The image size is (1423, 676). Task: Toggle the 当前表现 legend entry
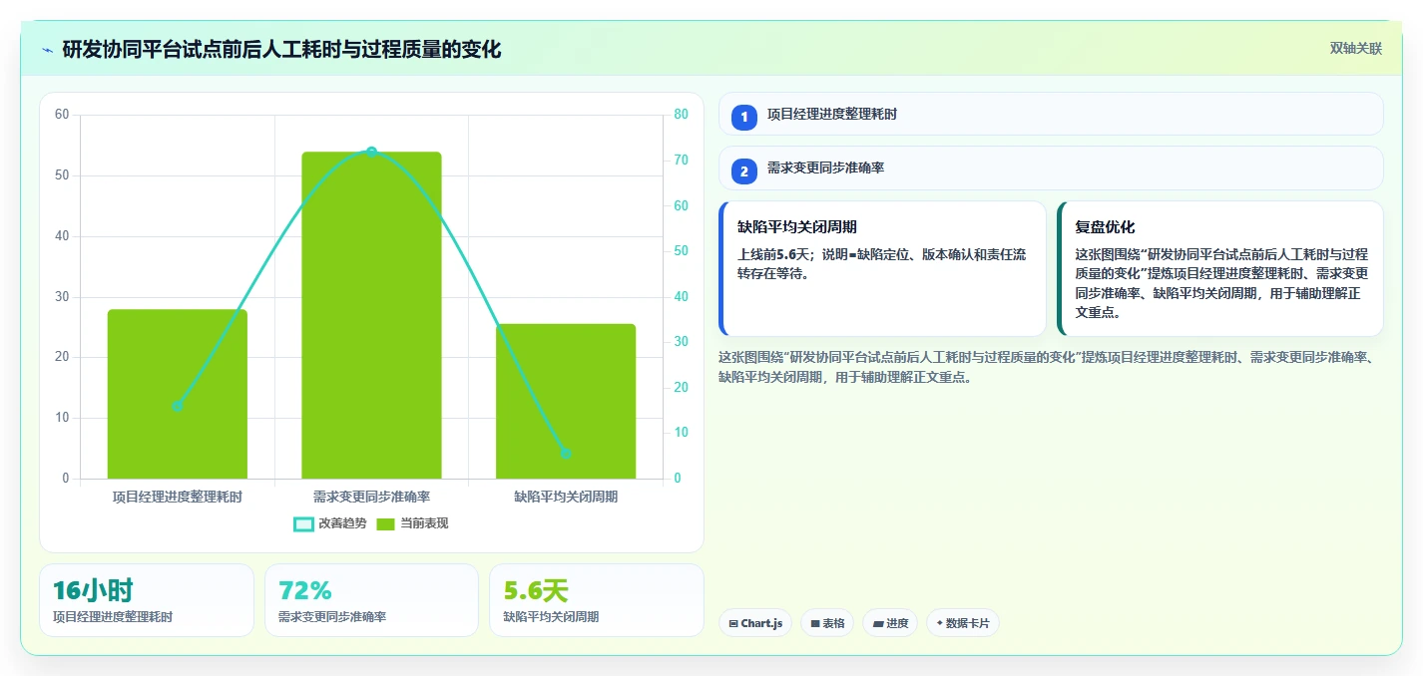412,523
